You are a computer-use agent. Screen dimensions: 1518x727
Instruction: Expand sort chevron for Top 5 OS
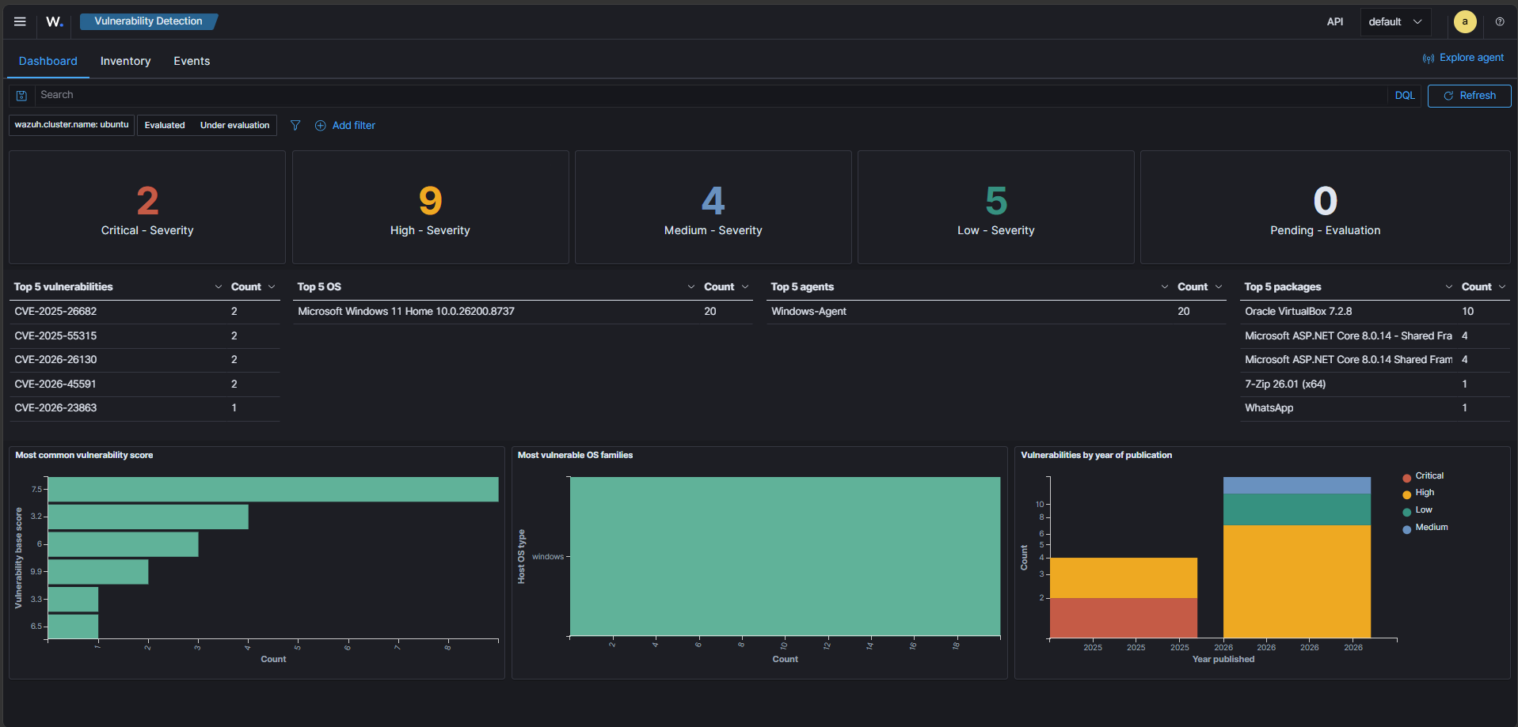coord(691,287)
